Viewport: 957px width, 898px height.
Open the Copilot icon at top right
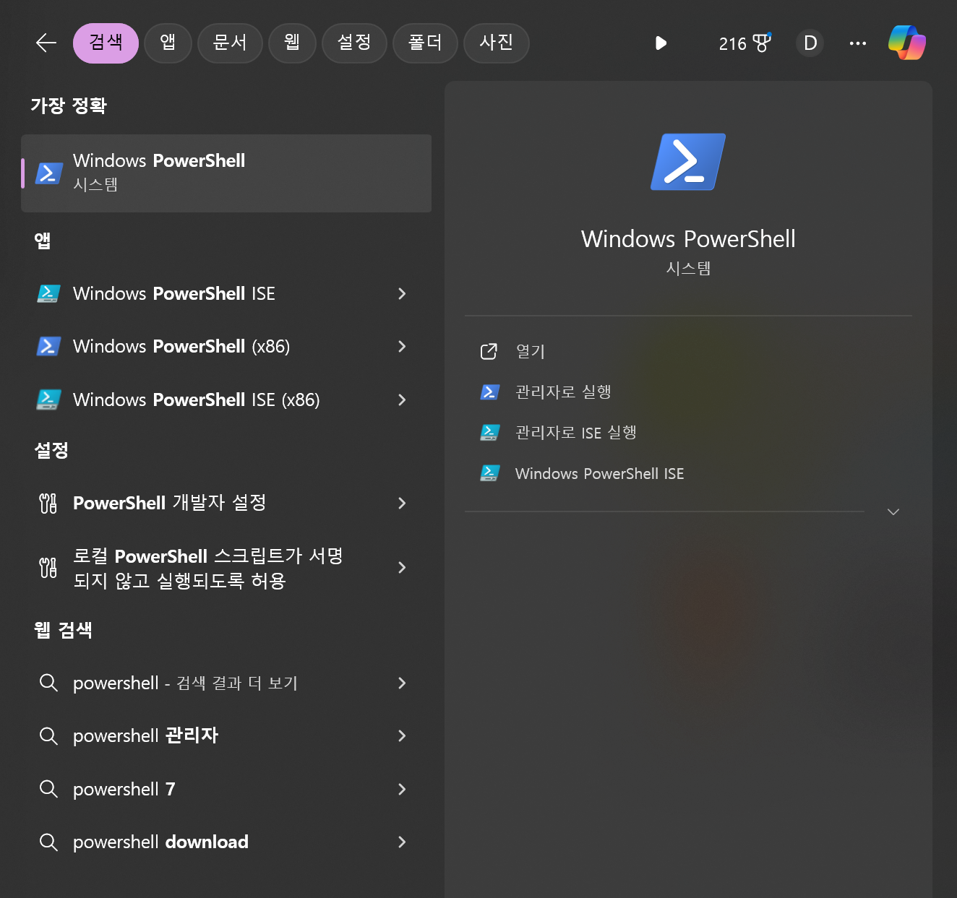(907, 43)
